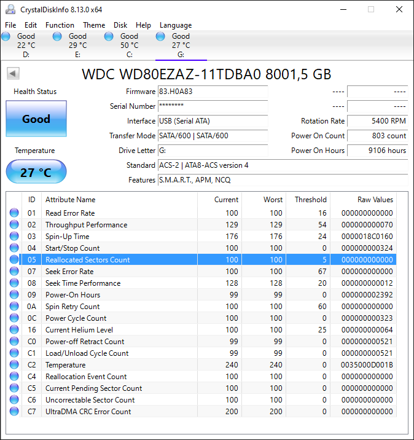Select the Current Helium Level name
Screen dimensions: 414x440
tap(79, 330)
